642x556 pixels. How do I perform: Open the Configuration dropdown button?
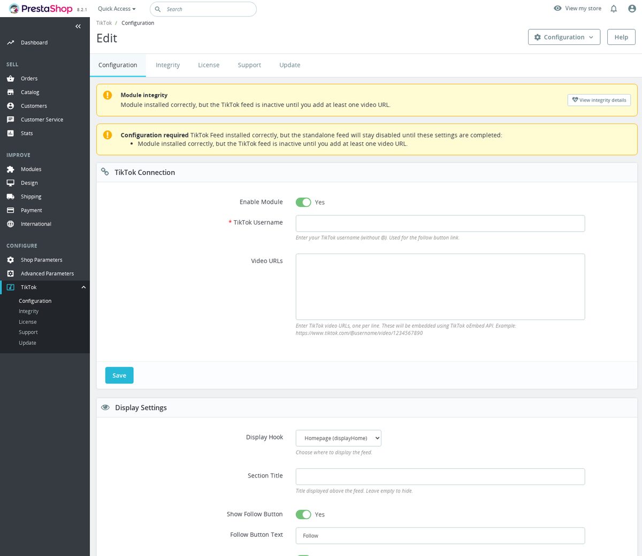pyautogui.click(x=564, y=37)
